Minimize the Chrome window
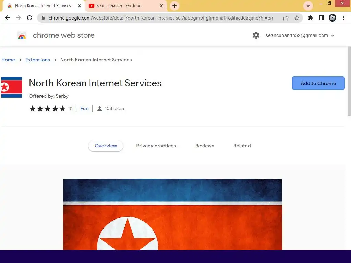The height and width of the screenshot is (263, 351). pyautogui.click(x=321, y=3)
